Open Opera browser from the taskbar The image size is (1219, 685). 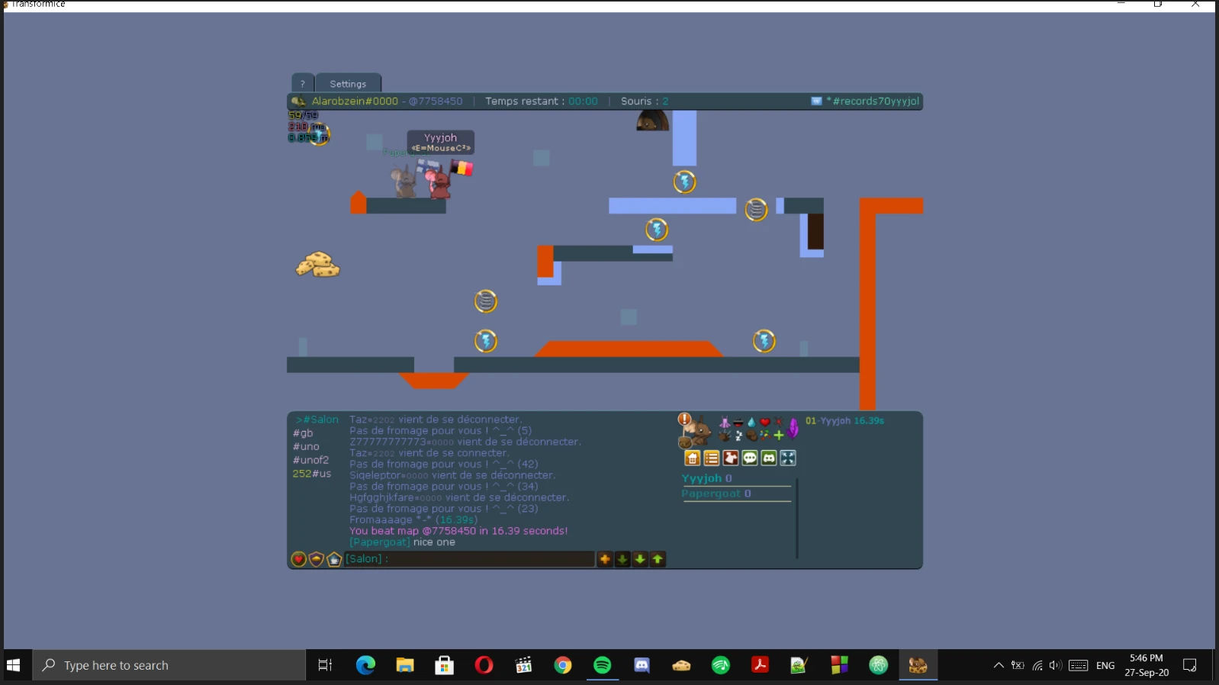click(x=484, y=665)
